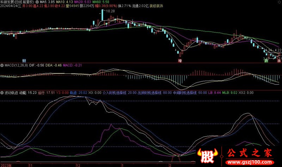Screen dimensions: 282x167
Task: Click the 运行: 17.51 value
Action: click(46, 93)
